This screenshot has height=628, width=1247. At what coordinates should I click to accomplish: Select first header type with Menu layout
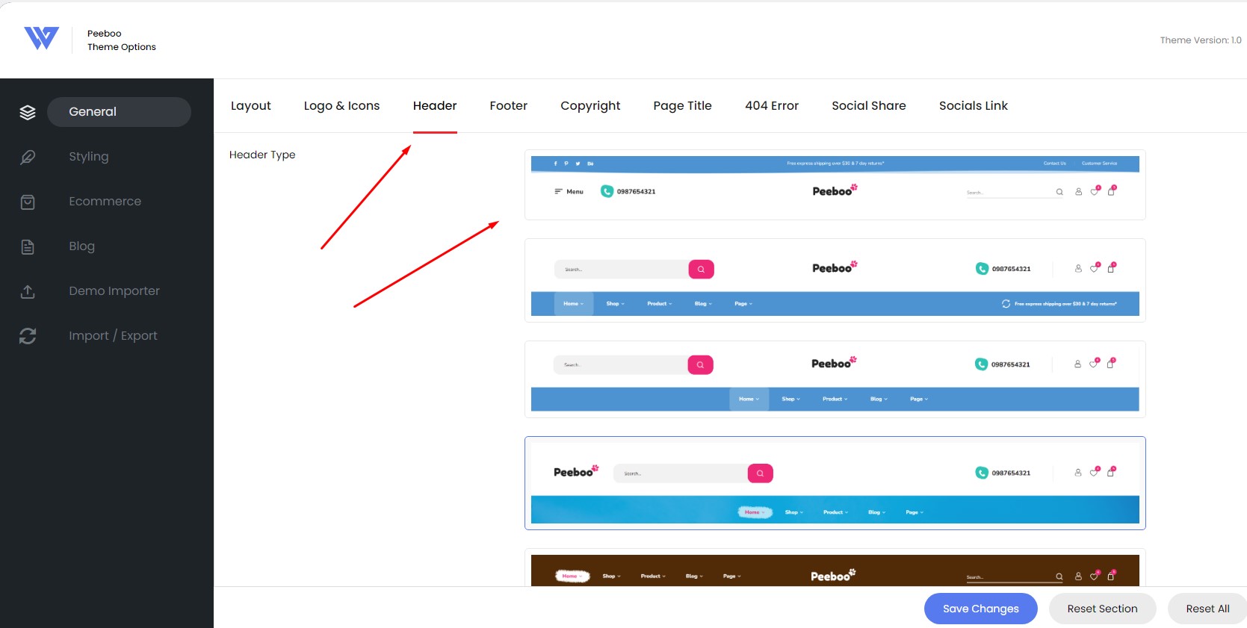[835, 185]
